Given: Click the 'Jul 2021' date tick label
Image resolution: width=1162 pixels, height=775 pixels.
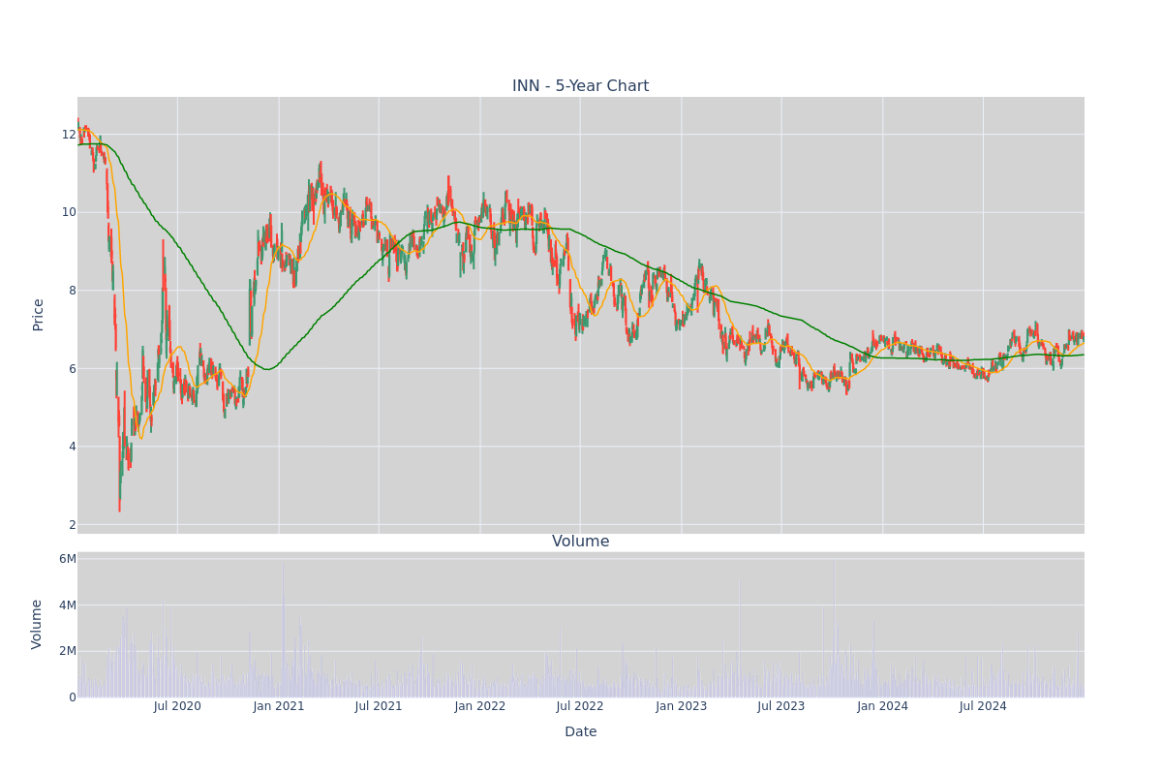Looking at the screenshot, I should tap(379, 706).
